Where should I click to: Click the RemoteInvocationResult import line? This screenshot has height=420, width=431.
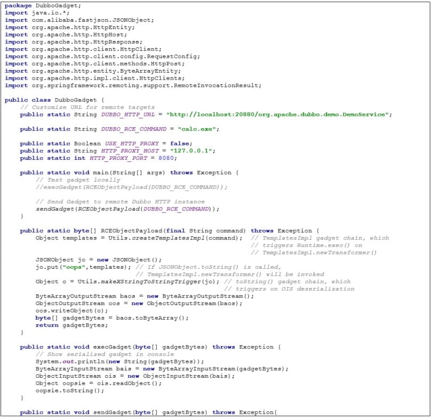tap(133, 85)
